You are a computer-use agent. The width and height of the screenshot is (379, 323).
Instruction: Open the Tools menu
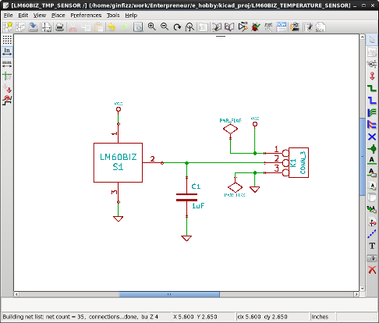(x=113, y=16)
